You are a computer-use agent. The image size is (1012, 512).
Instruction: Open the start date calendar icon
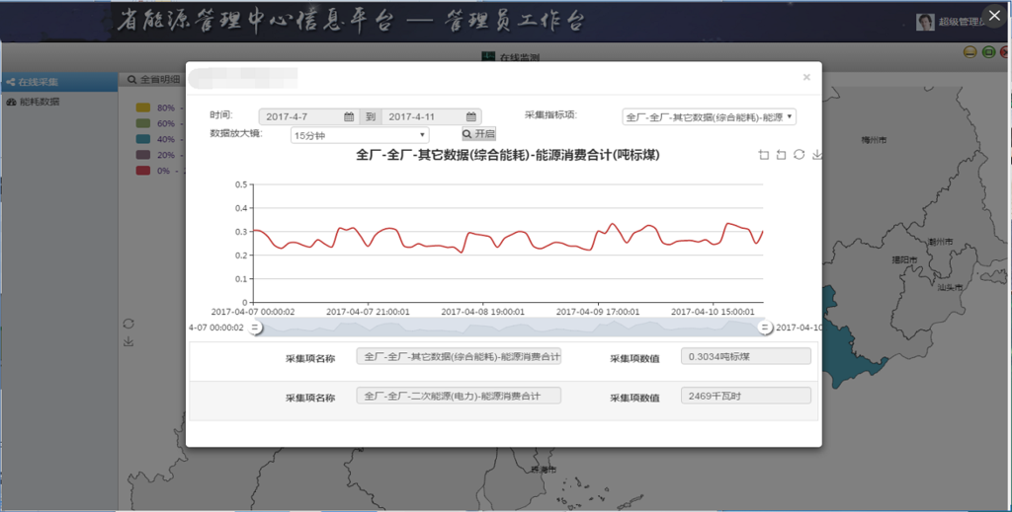click(x=349, y=116)
